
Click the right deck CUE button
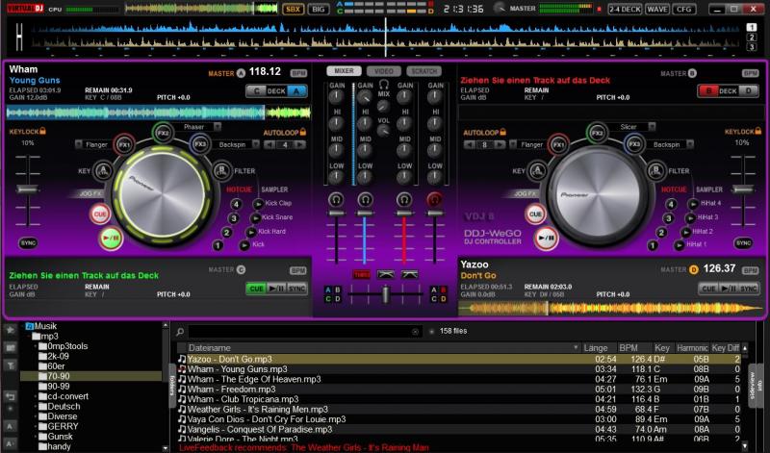click(x=535, y=214)
